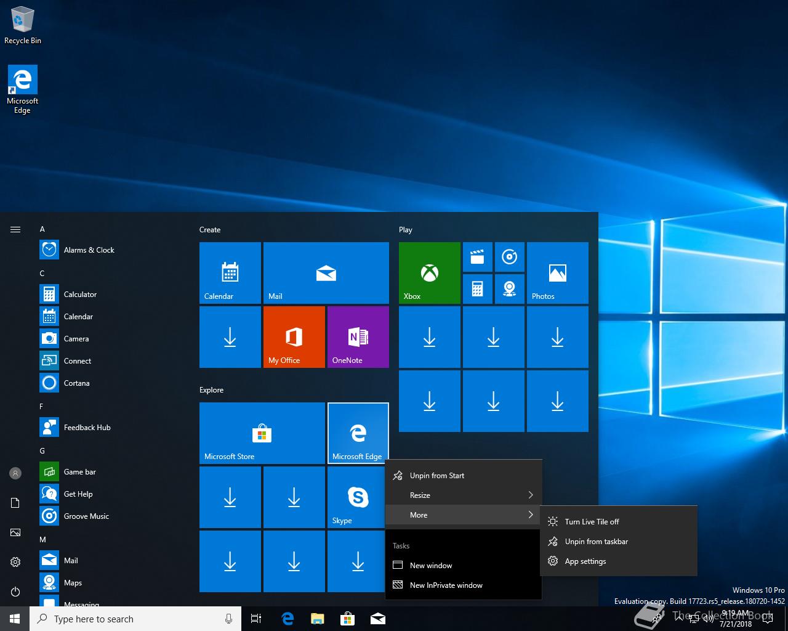788x631 pixels.
Task: Select Unpin from Start
Action: 437,476
